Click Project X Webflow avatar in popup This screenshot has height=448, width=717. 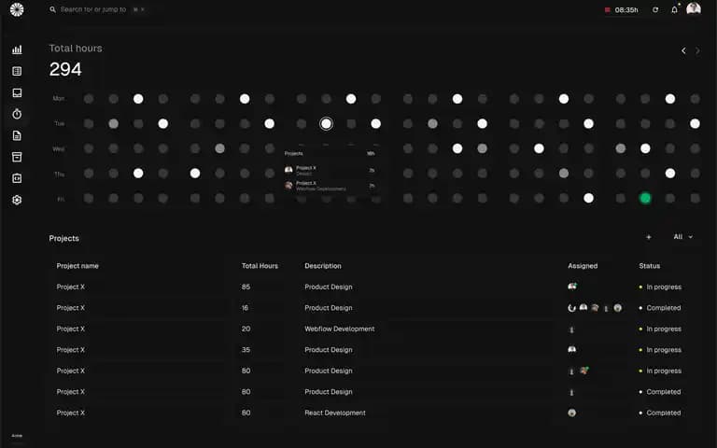point(288,185)
